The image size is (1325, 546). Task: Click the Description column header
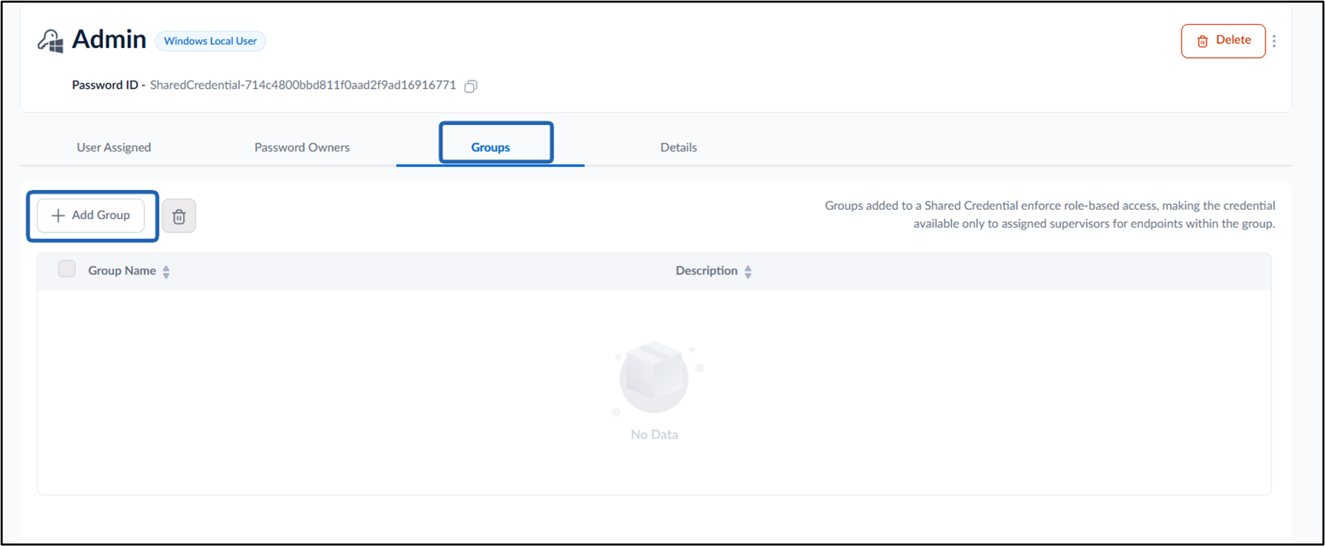pyautogui.click(x=706, y=271)
